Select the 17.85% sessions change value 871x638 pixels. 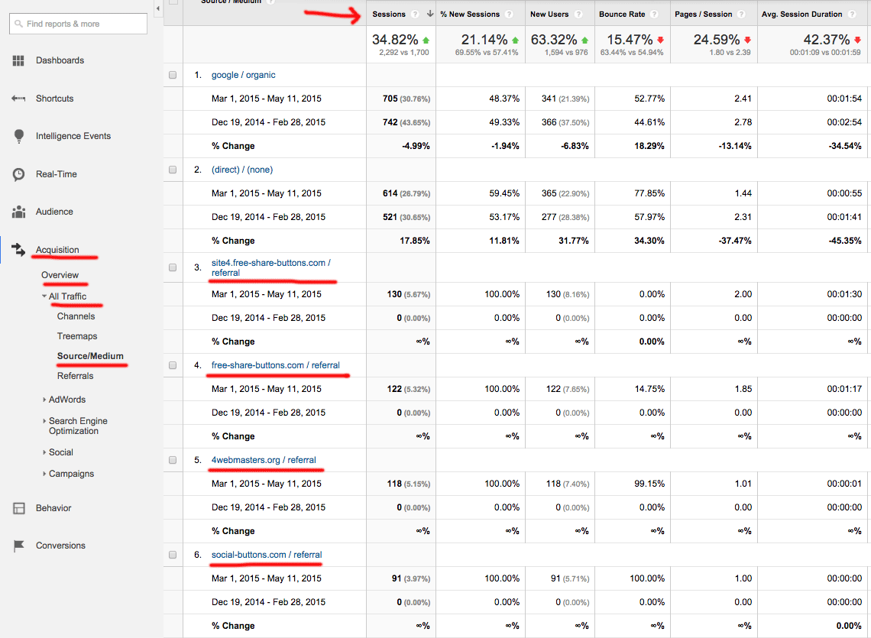[415, 241]
